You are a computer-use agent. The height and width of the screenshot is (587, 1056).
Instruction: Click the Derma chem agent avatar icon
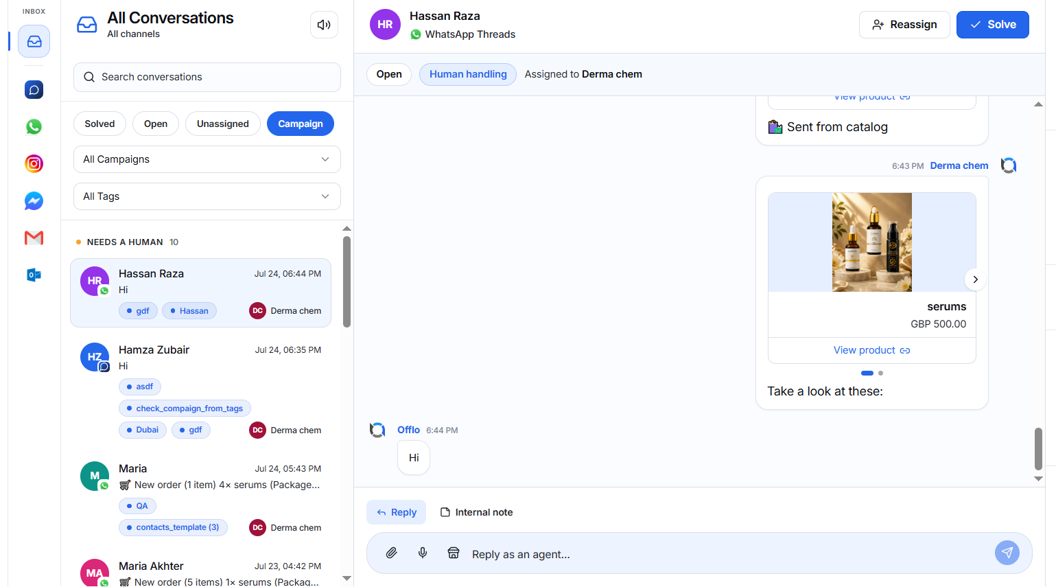[x=1009, y=165]
